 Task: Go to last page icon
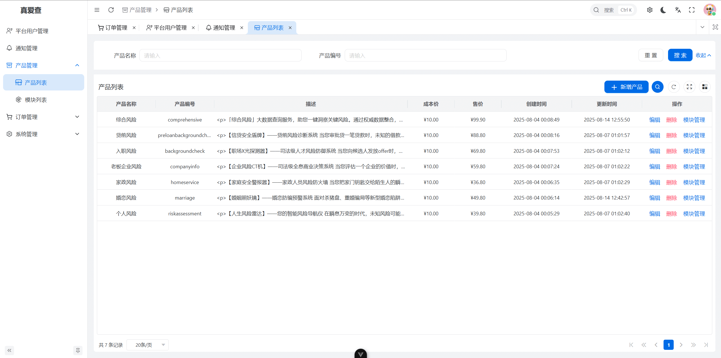[x=706, y=345]
